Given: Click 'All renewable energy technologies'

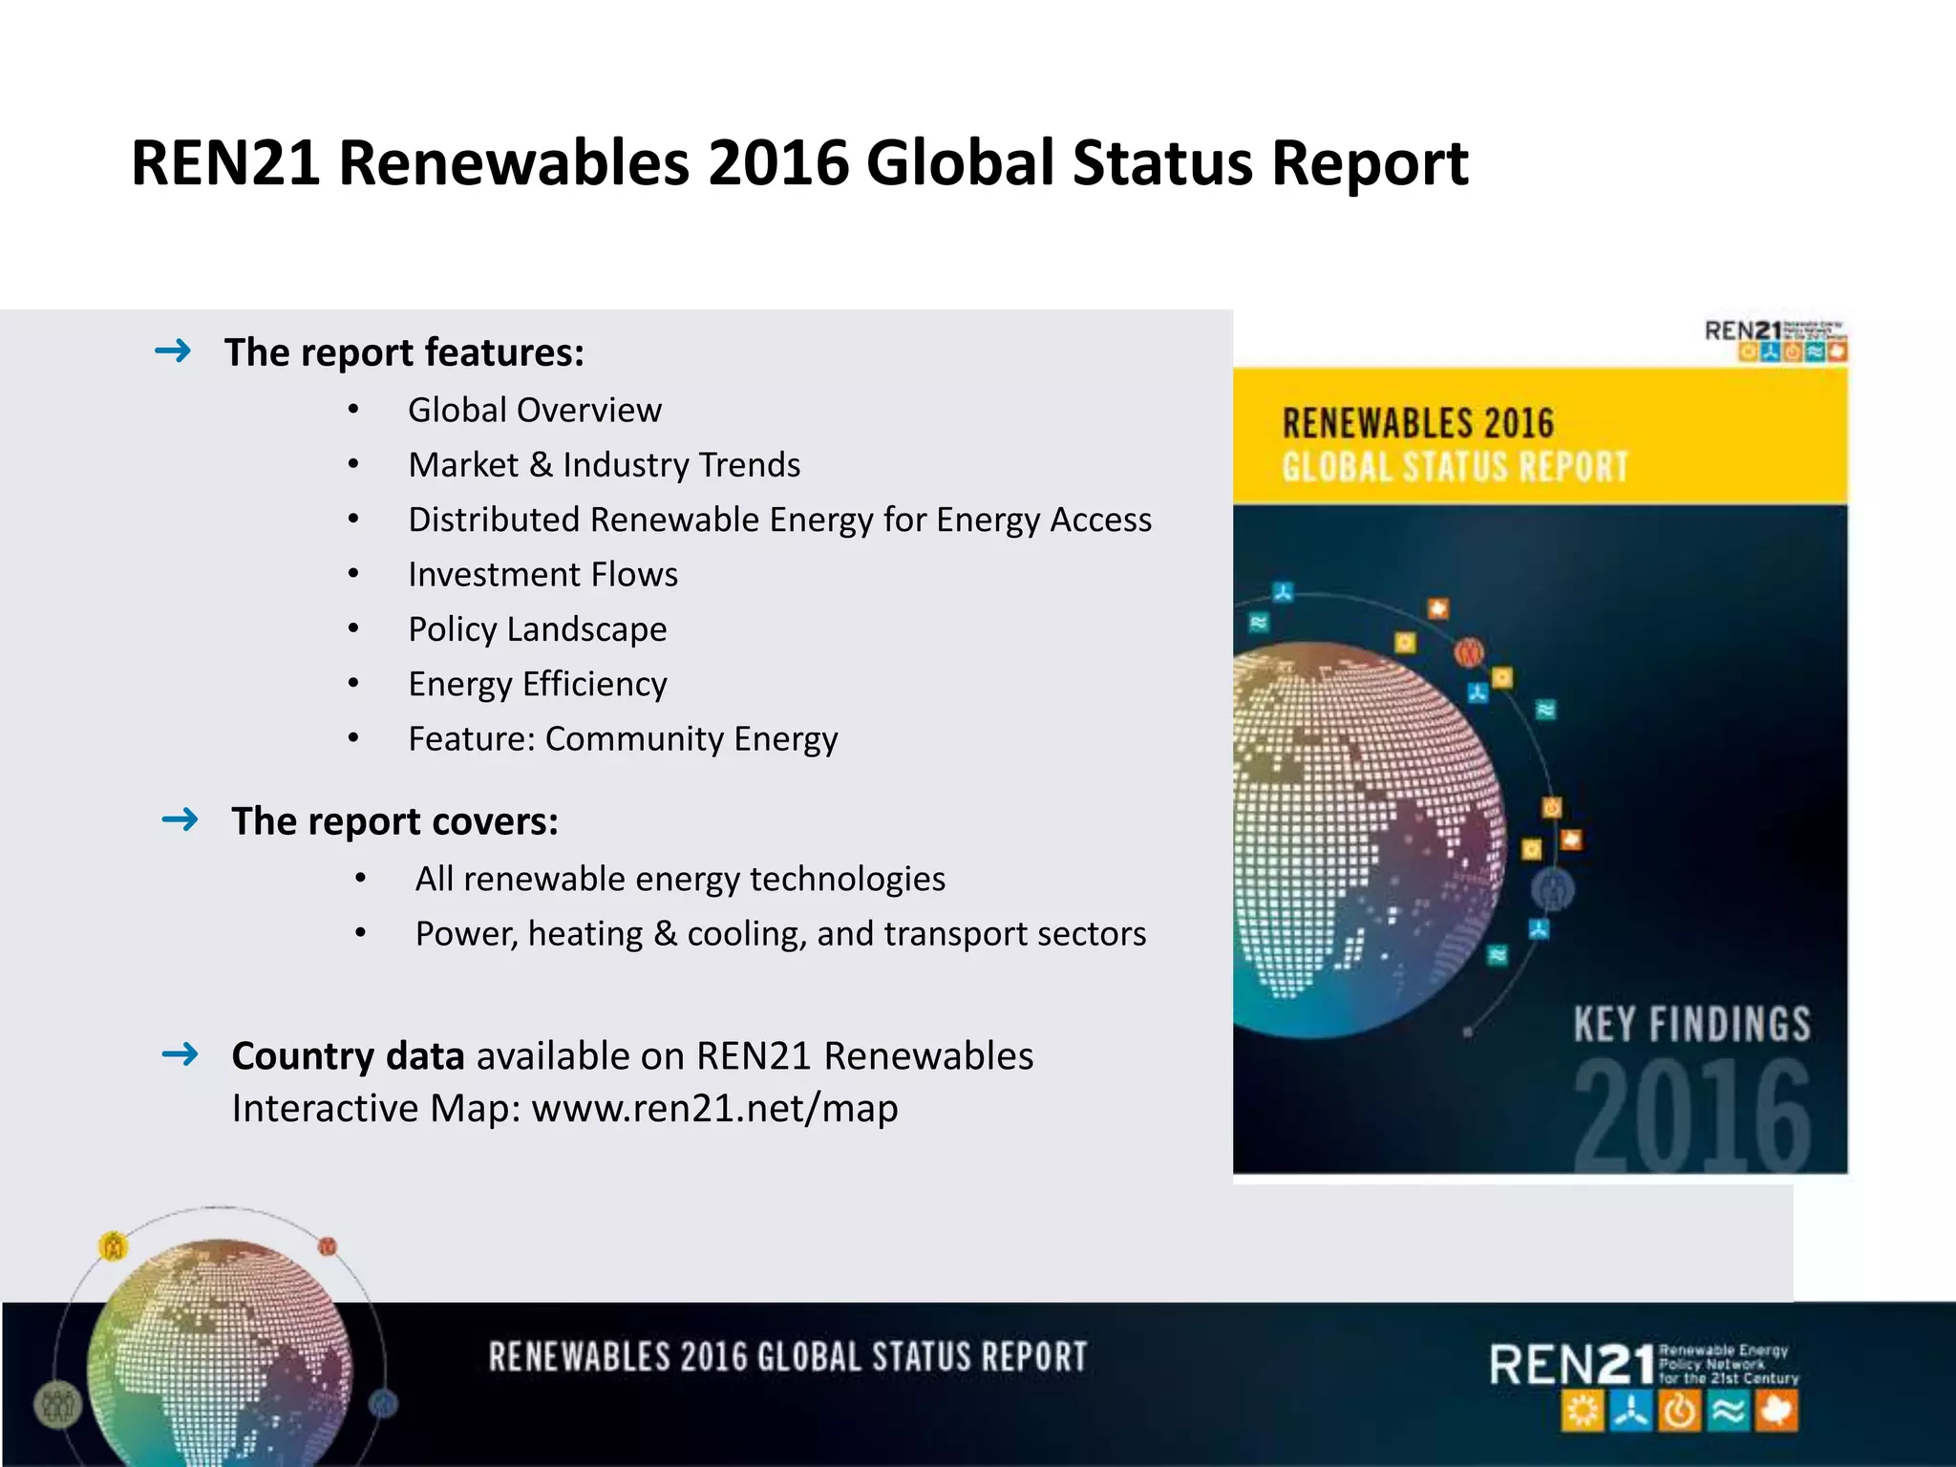Looking at the screenshot, I should pos(680,880).
